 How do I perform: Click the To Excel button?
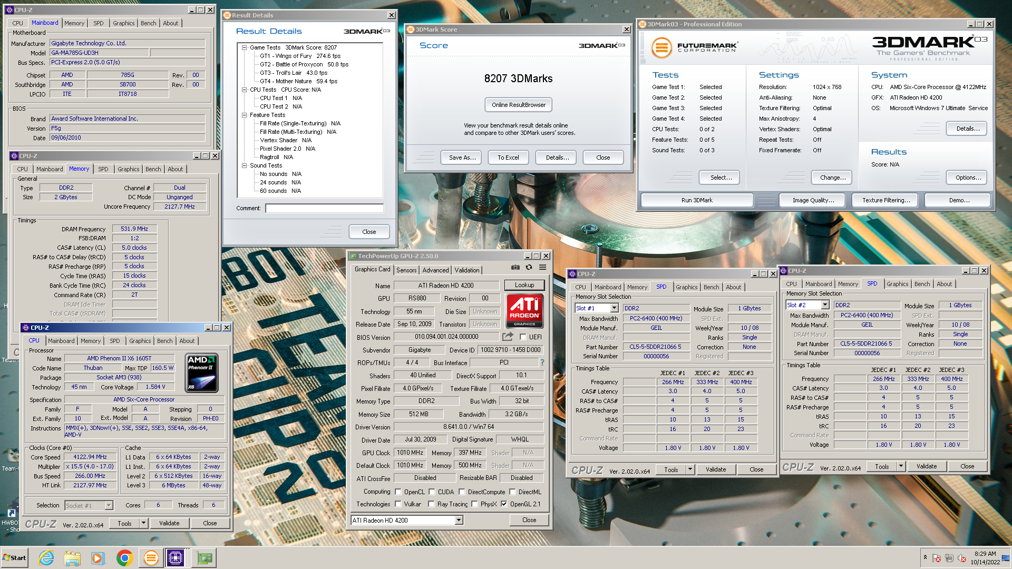point(508,158)
